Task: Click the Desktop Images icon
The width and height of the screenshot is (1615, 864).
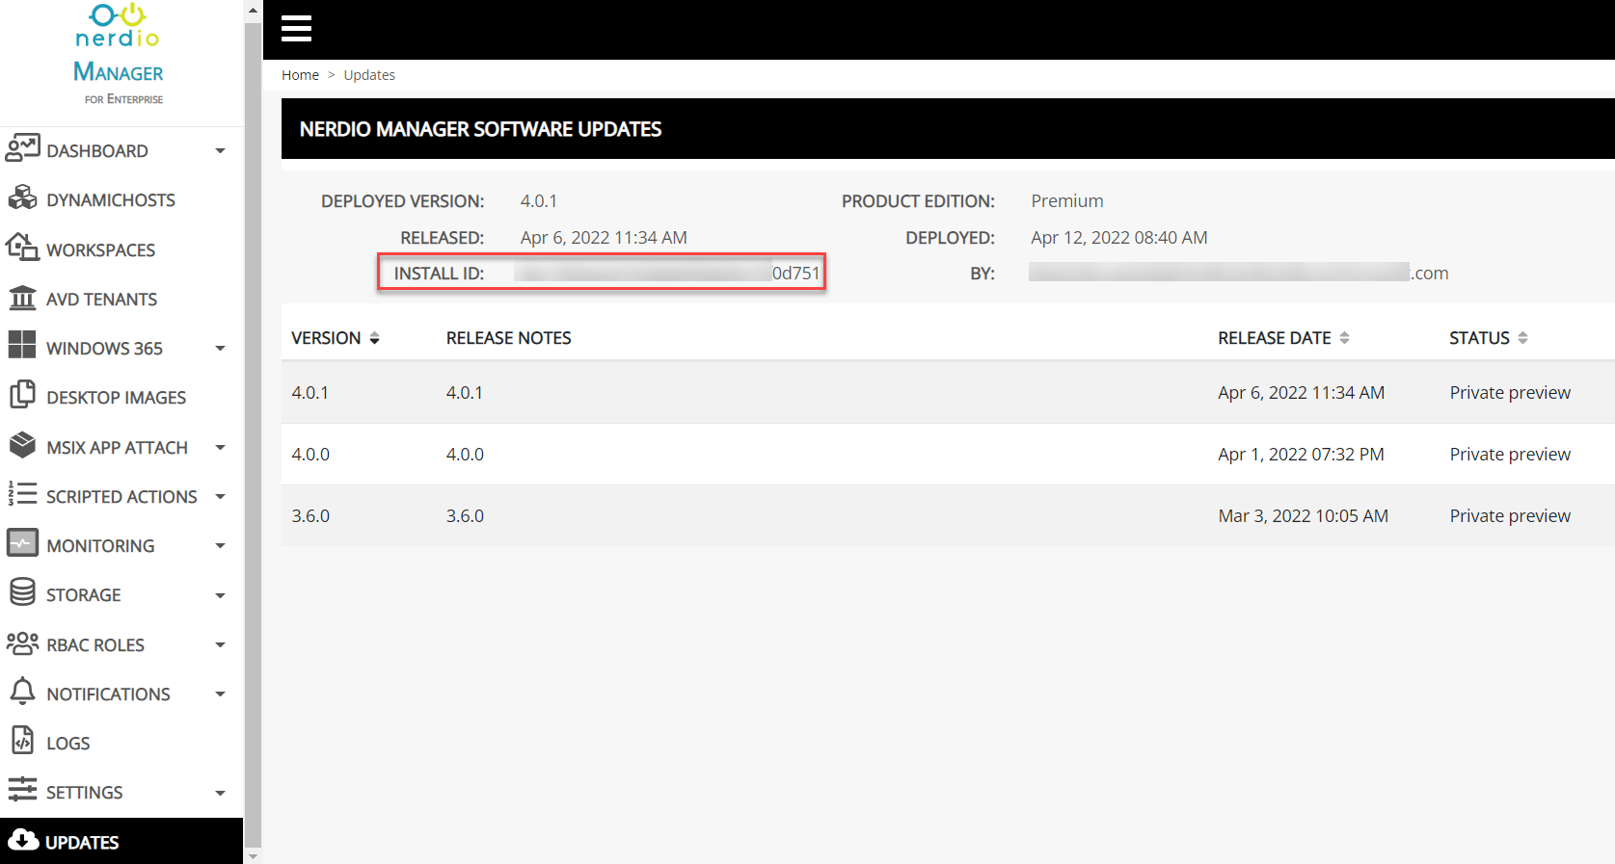Action: 22,395
